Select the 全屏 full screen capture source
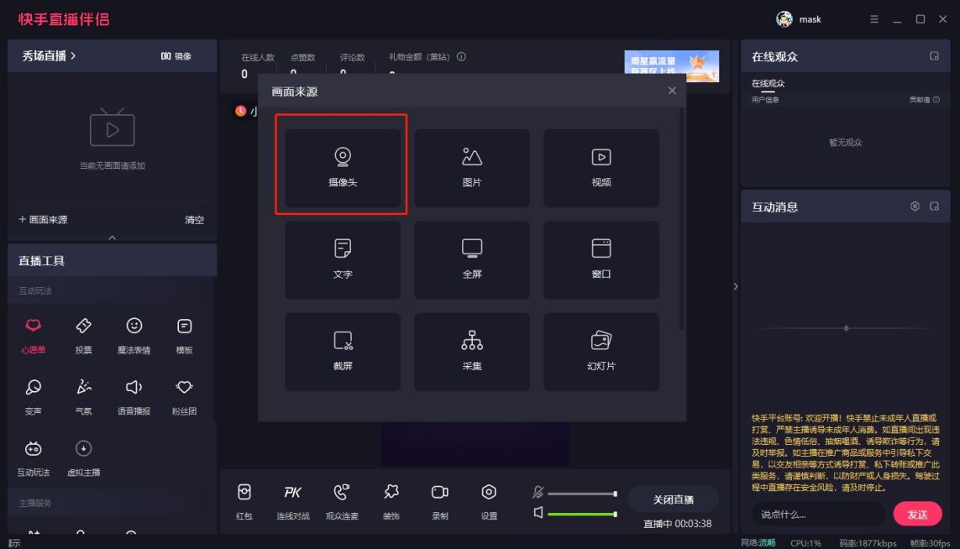960x549 pixels. click(471, 259)
